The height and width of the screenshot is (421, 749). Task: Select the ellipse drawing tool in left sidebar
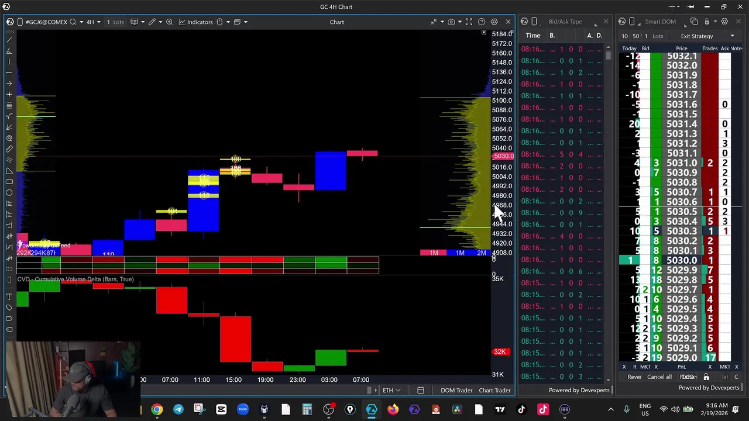(x=9, y=192)
